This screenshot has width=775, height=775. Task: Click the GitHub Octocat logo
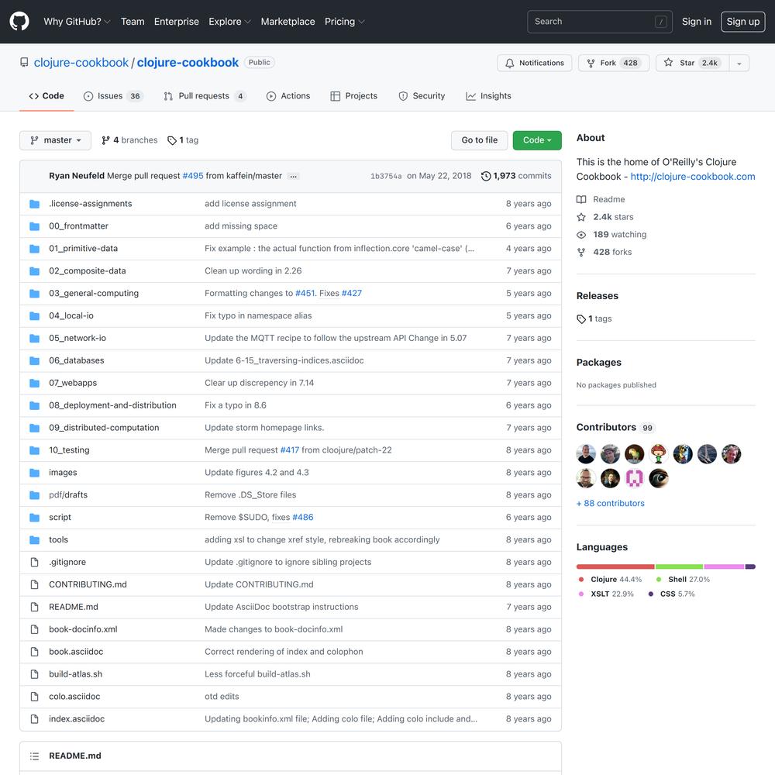point(19,21)
